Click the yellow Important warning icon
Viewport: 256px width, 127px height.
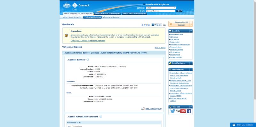click(66, 35)
